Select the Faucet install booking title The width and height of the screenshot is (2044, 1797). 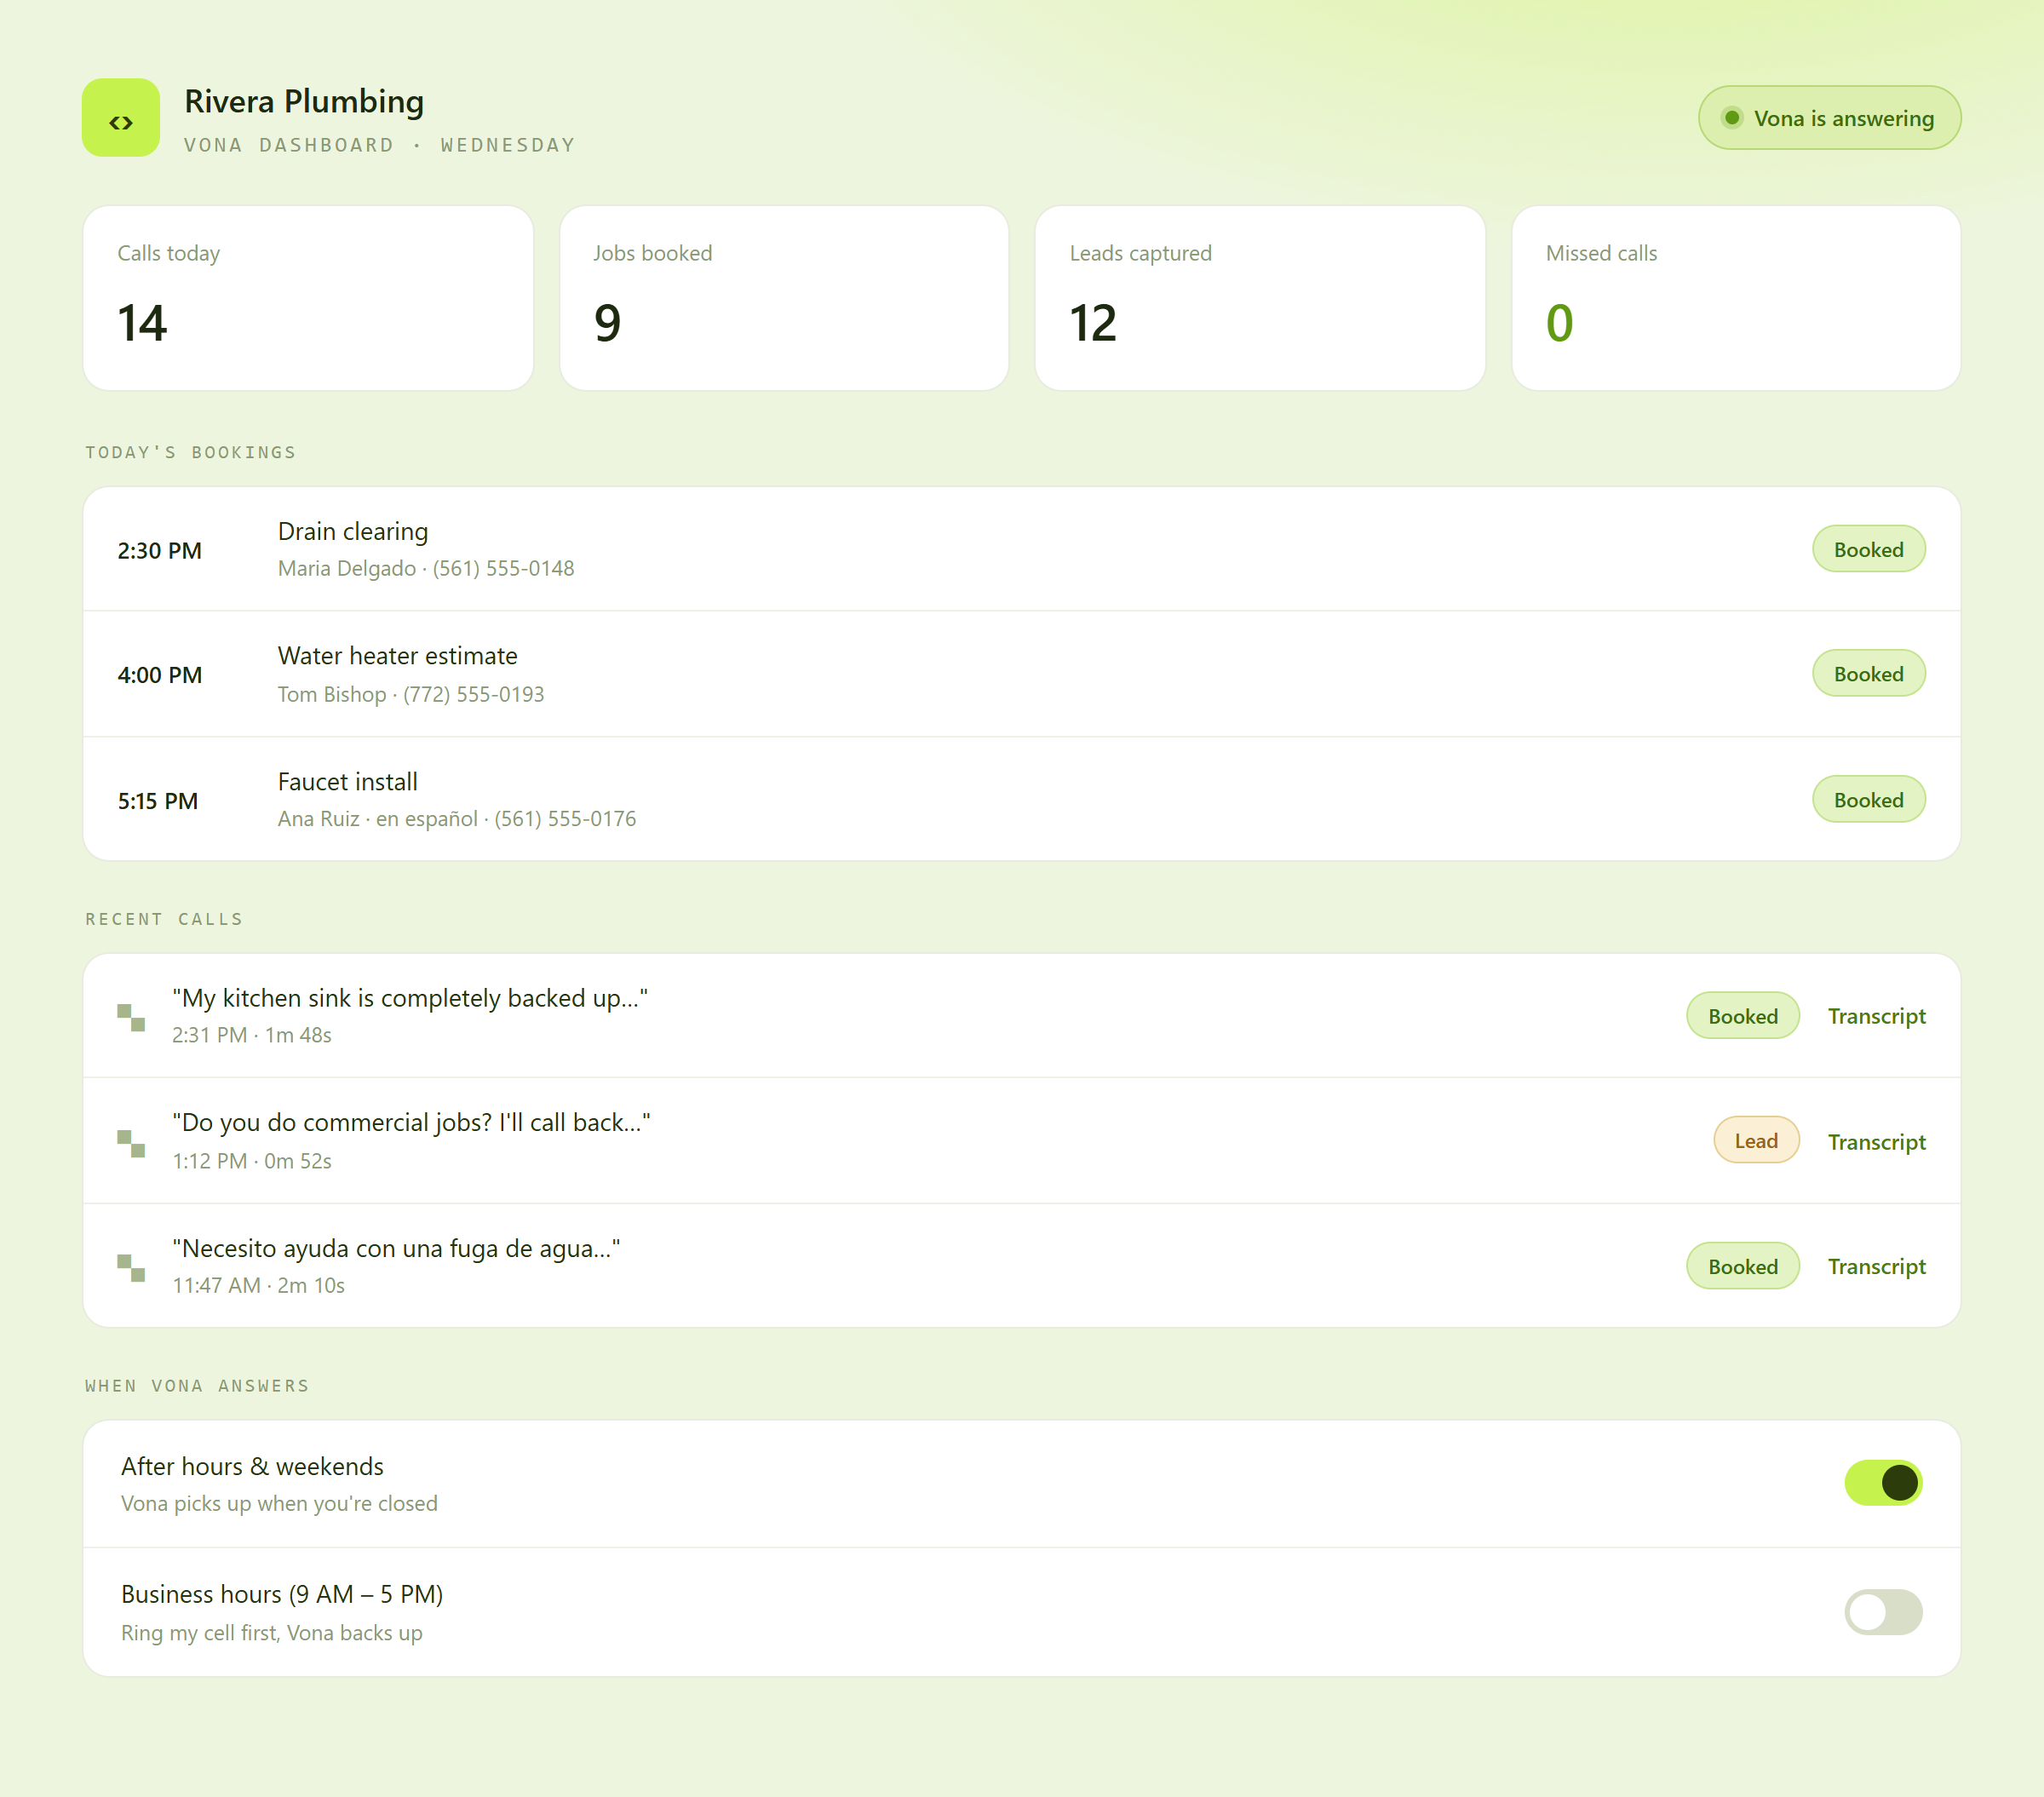(348, 782)
